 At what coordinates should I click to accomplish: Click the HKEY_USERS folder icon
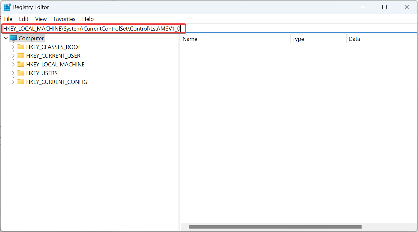pos(21,73)
